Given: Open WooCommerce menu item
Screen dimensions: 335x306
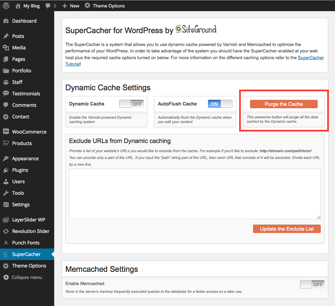Looking at the screenshot, I should pyautogui.click(x=29, y=132).
